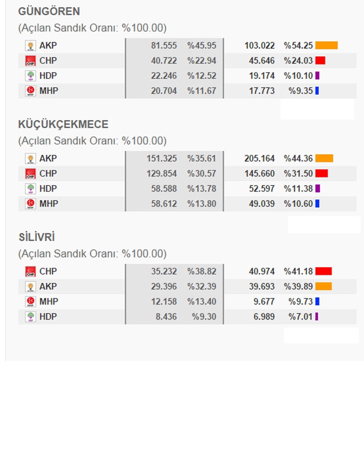Click the red CHP bar in Silivri
364x455 pixels.
tap(323, 271)
